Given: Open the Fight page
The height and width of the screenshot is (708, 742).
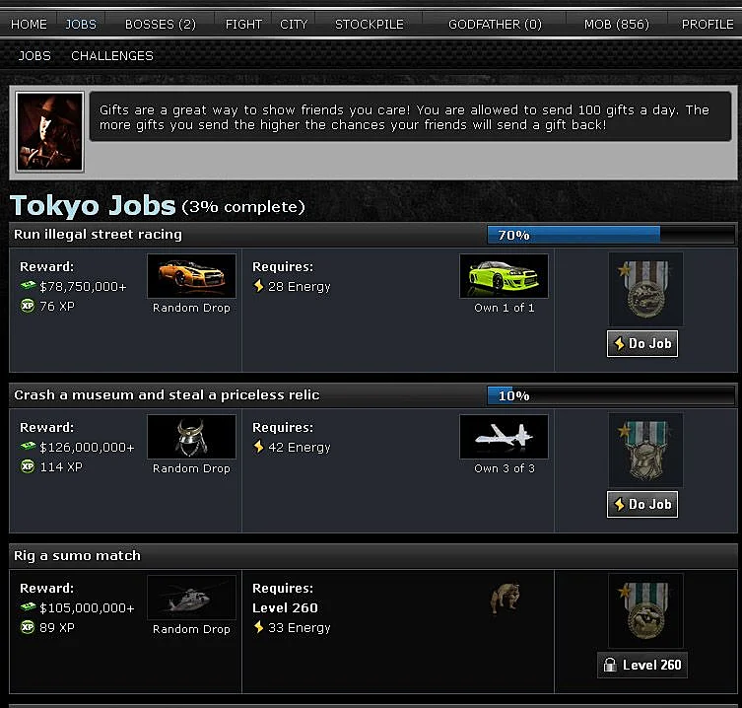Looking at the screenshot, I should (x=243, y=24).
